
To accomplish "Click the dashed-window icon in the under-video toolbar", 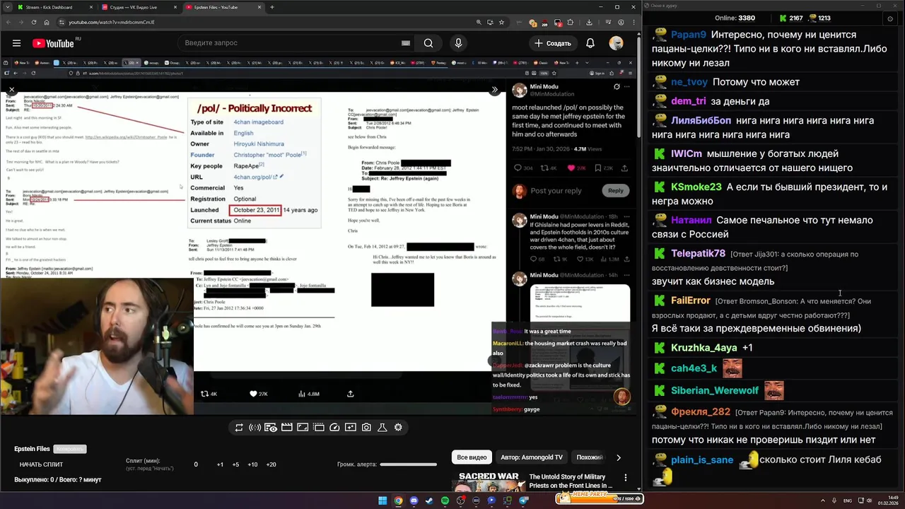I will [x=319, y=428].
